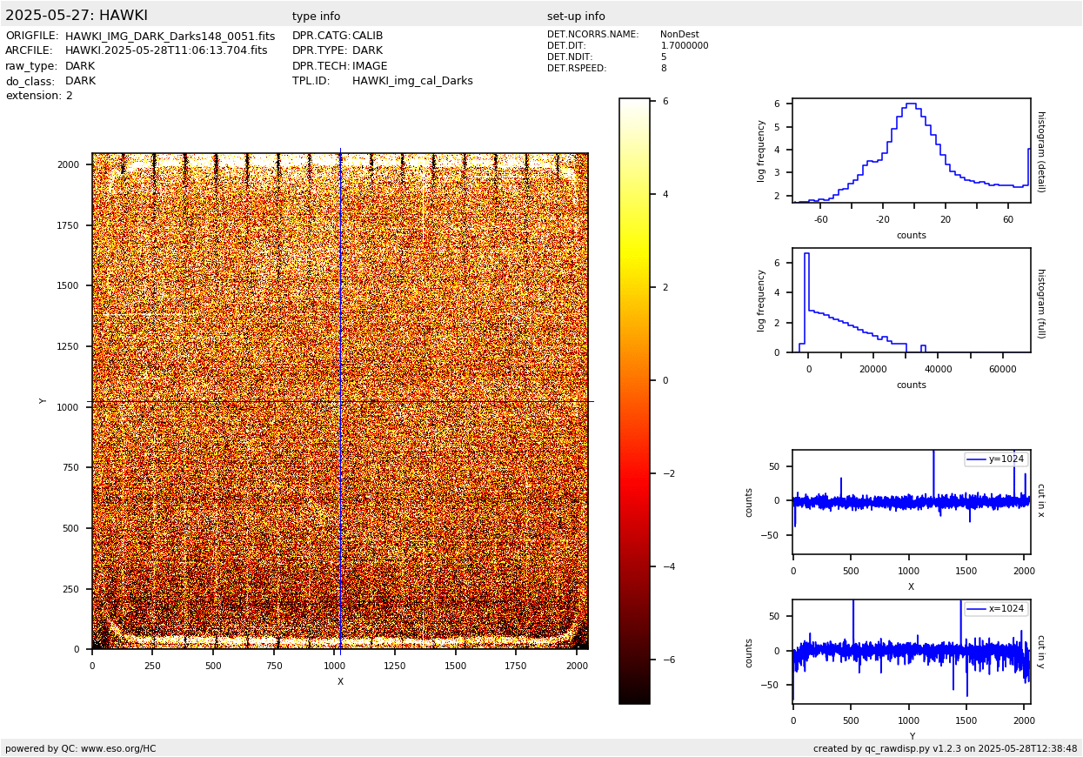Select the histogram (detail) plot

coord(911,151)
